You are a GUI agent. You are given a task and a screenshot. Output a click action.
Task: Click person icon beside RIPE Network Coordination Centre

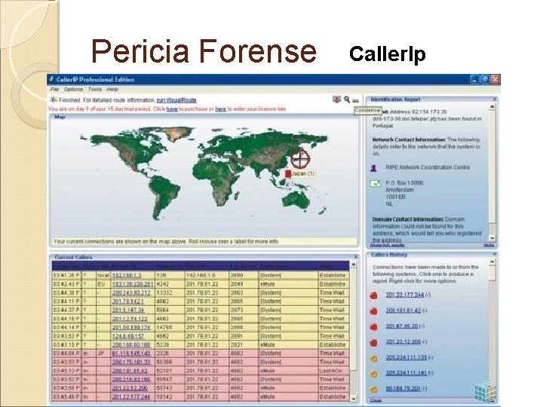pos(373,168)
